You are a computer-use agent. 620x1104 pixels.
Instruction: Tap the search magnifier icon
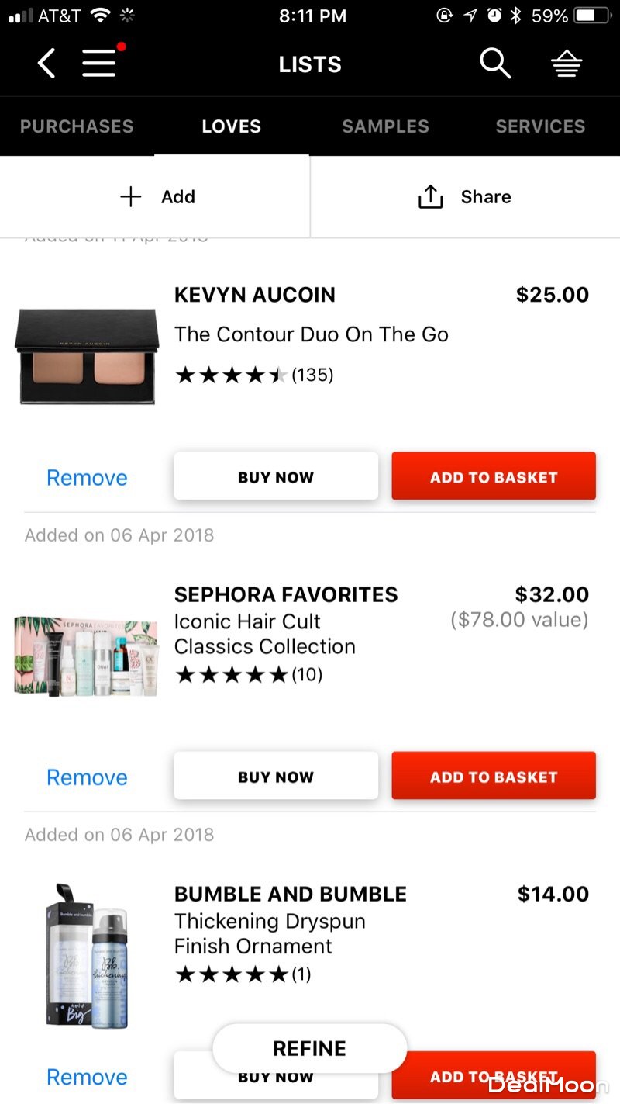pyautogui.click(x=494, y=64)
